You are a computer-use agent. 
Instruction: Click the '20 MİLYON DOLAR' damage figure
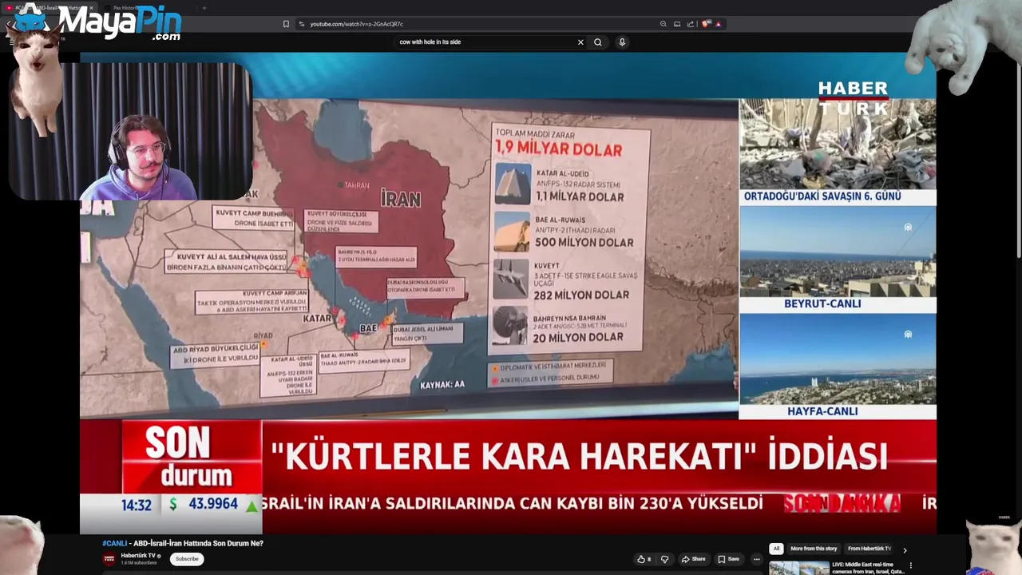[x=578, y=337]
